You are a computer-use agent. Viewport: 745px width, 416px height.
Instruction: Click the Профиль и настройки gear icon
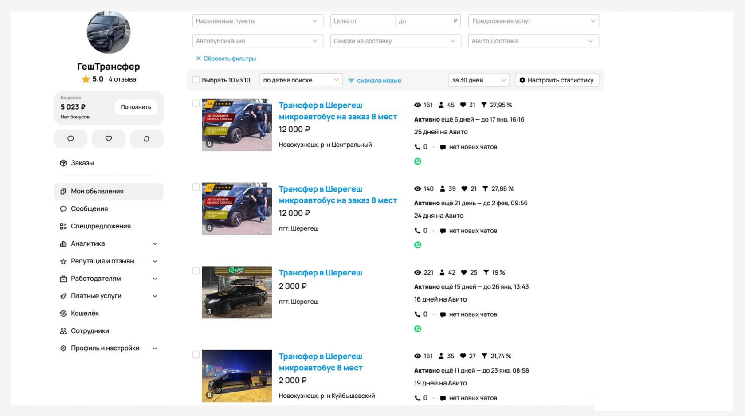[x=63, y=348]
